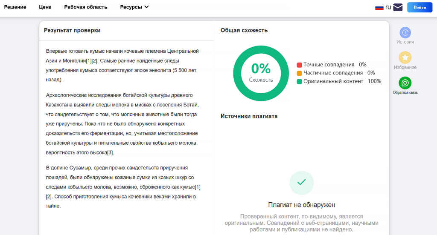Expand the Ресурсы dropdown
The height and width of the screenshot is (235, 437).
tap(134, 7)
